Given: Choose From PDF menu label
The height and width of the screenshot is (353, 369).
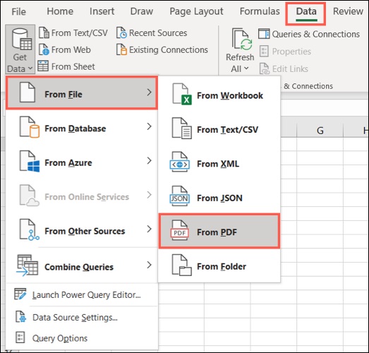Looking at the screenshot, I should (x=217, y=232).
